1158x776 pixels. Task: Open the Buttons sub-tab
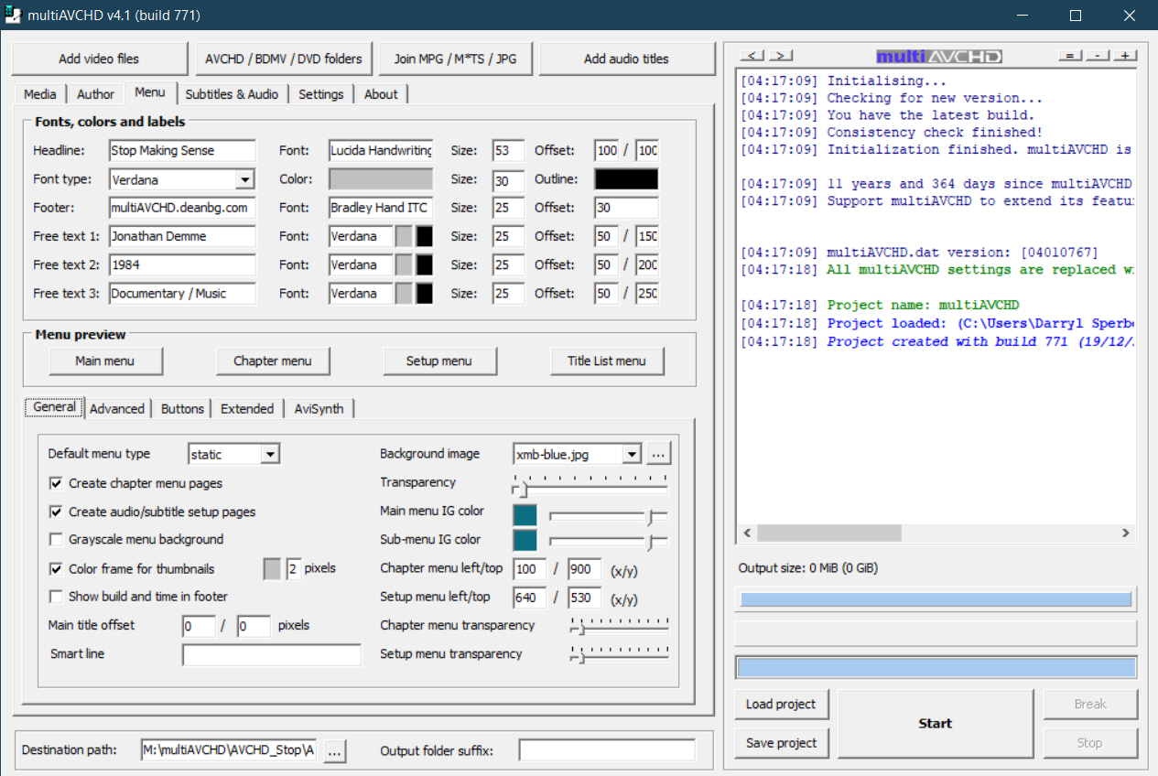182,409
